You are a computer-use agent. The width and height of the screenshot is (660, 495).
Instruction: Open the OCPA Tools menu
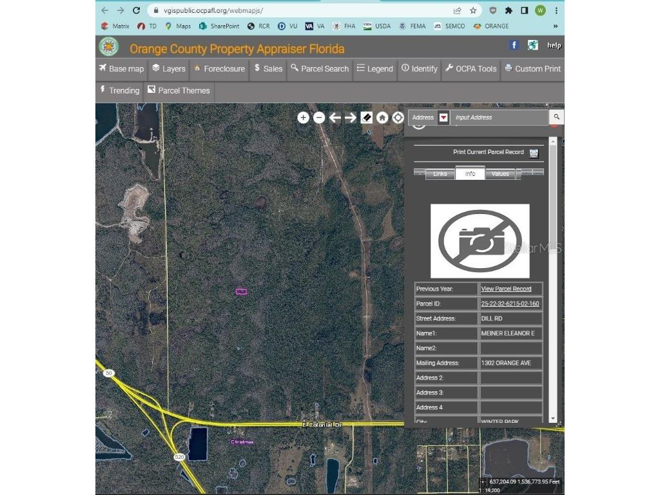click(471, 69)
